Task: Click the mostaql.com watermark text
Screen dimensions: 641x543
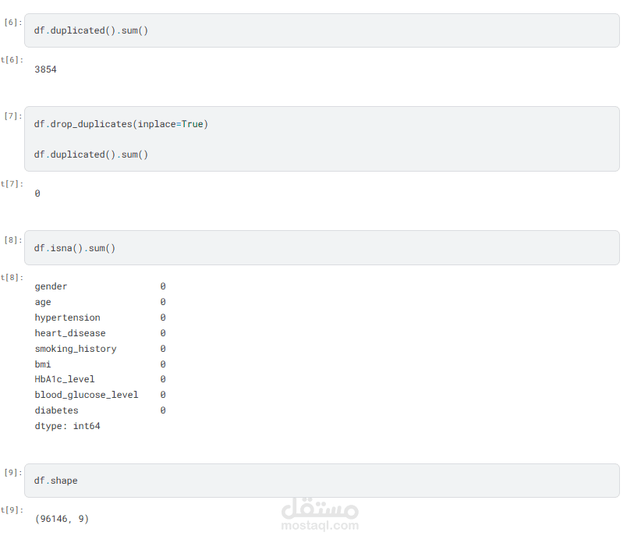Action: [320, 526]
